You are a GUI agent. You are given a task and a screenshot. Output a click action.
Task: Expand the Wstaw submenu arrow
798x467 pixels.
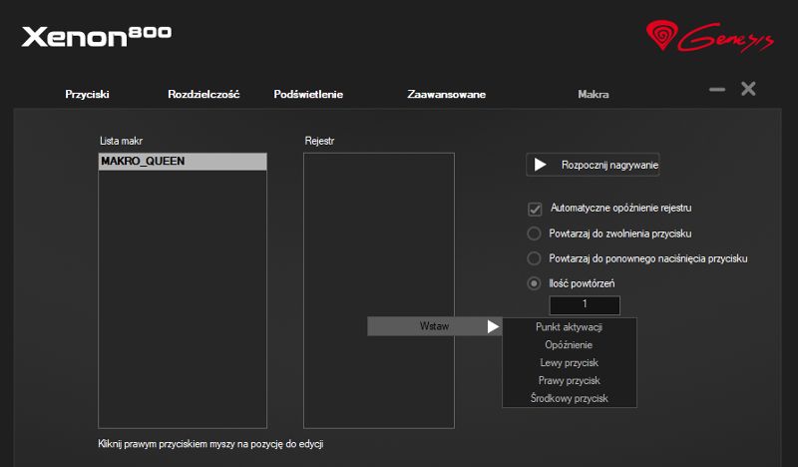[x=493, y=326]
